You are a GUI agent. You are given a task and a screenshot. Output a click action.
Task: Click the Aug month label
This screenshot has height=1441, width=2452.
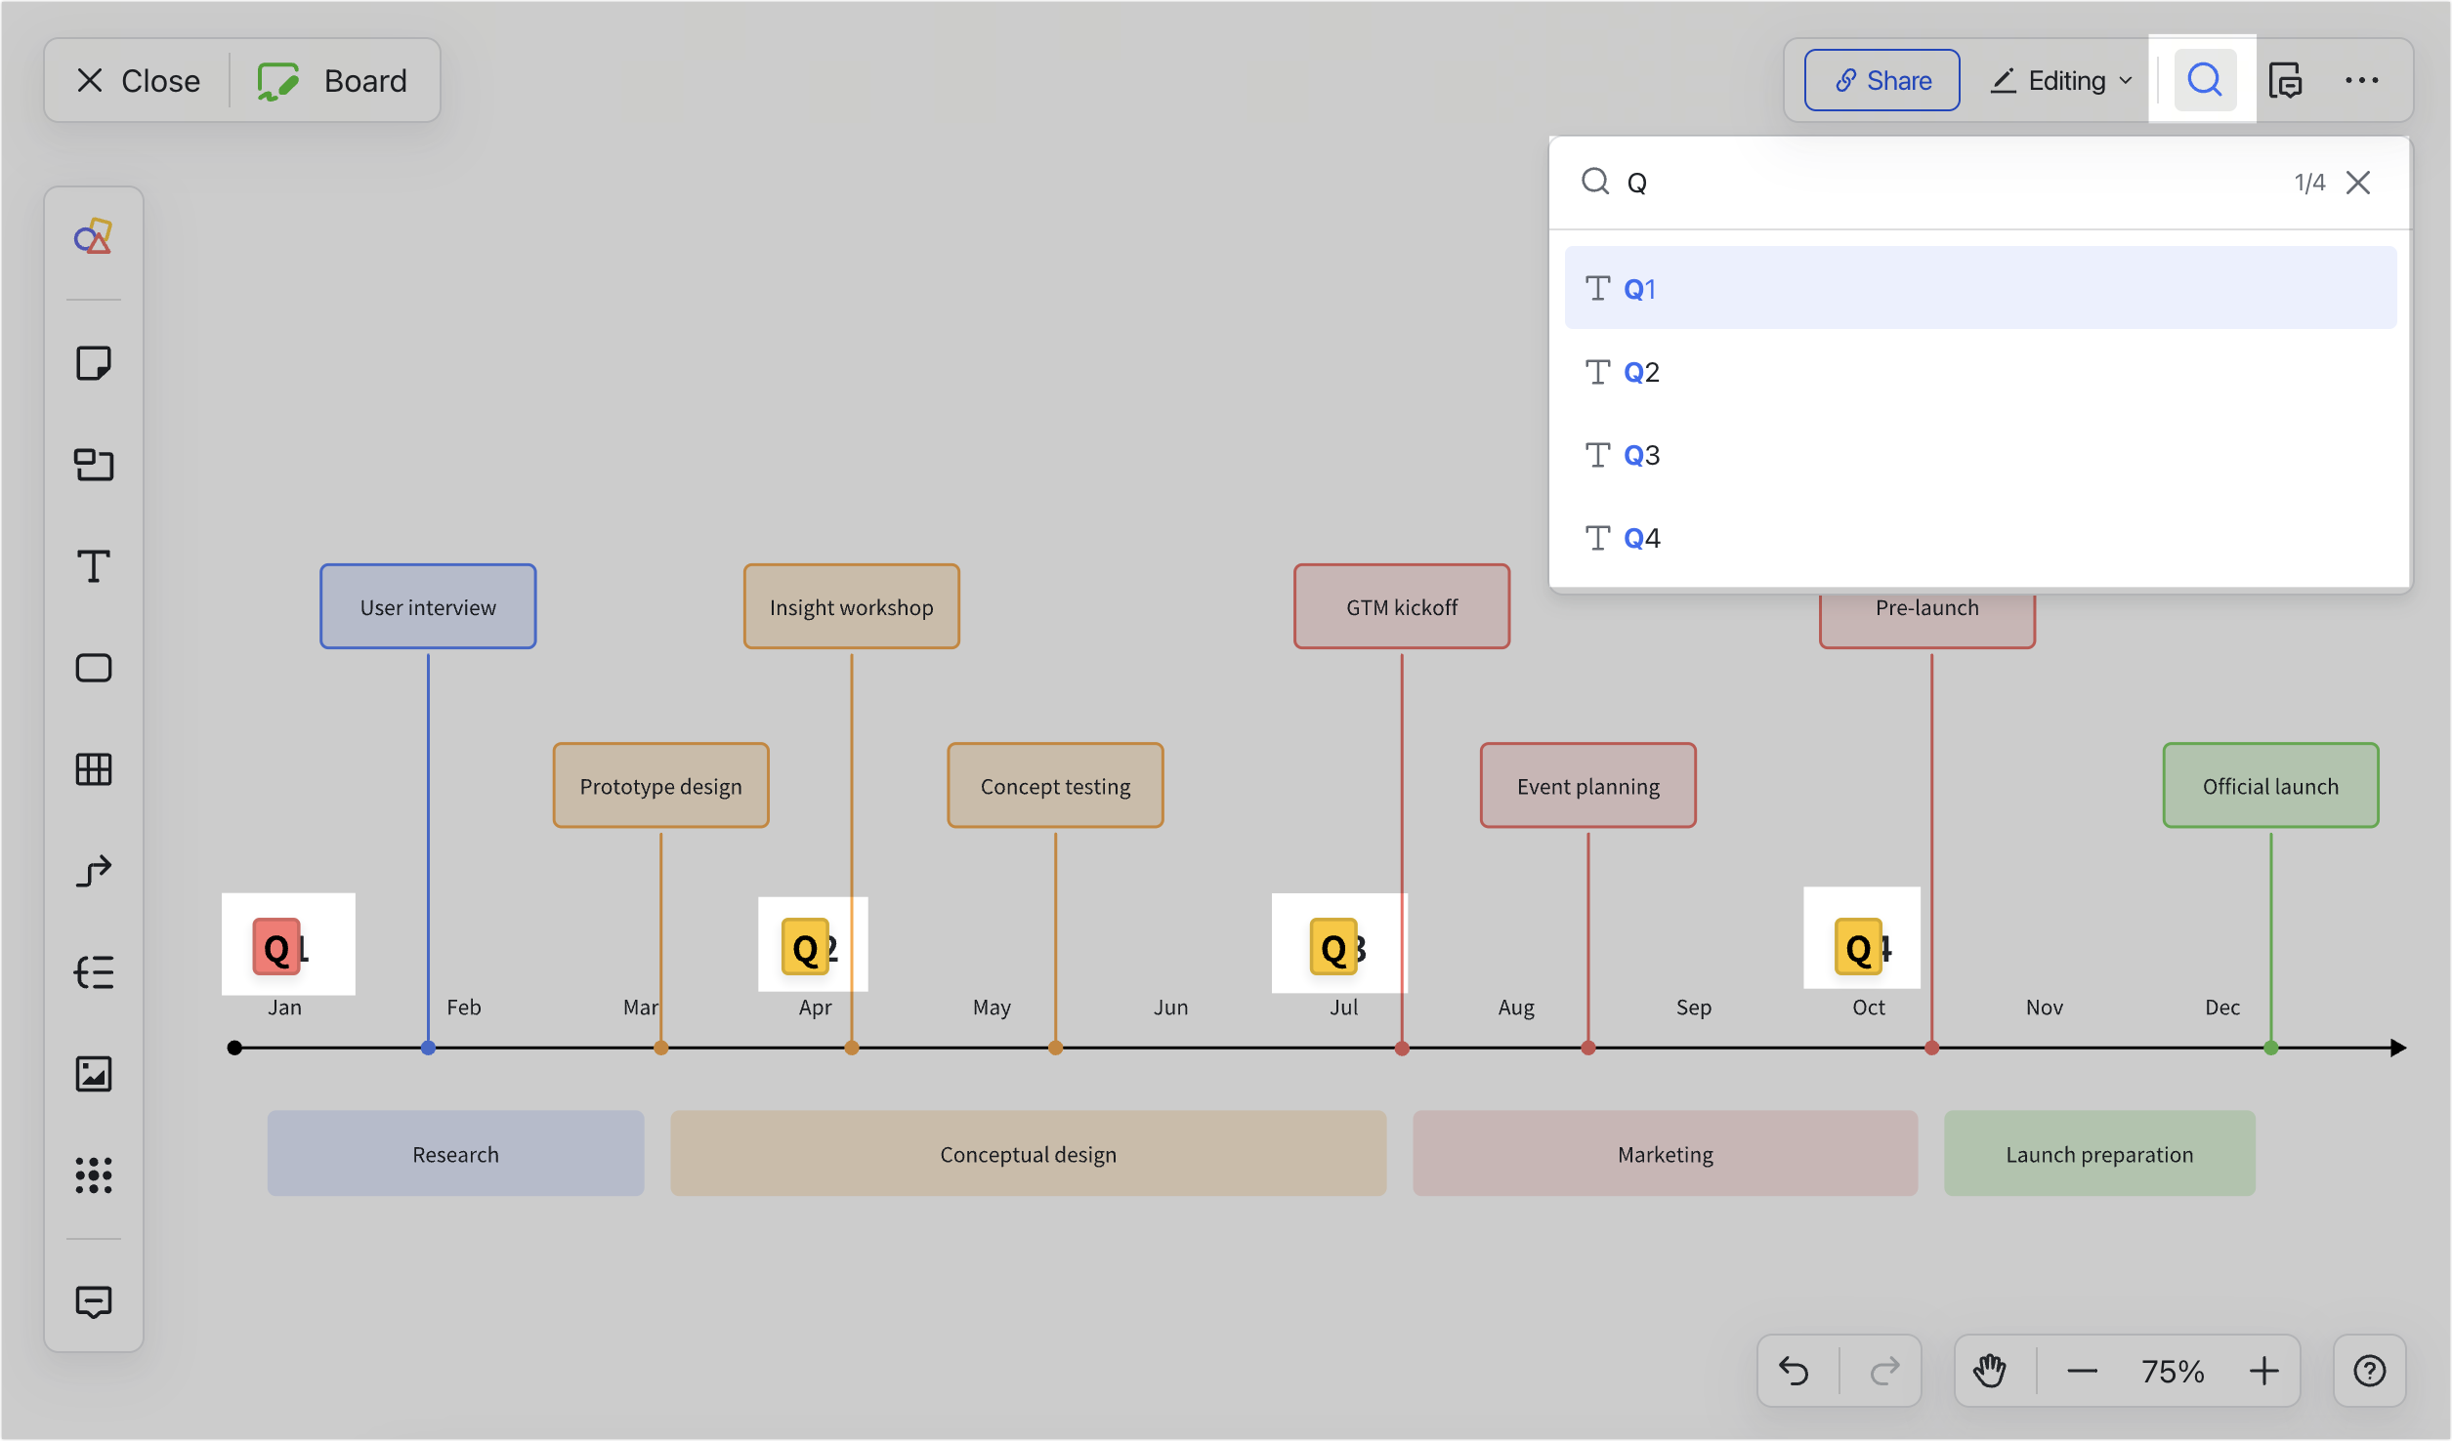pos(1516,1007)
